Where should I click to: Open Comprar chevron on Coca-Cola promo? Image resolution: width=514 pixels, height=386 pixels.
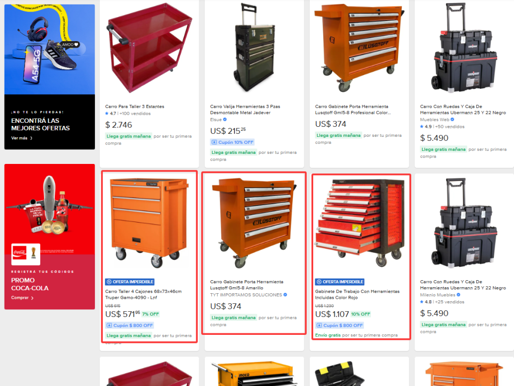click(32, 298)
